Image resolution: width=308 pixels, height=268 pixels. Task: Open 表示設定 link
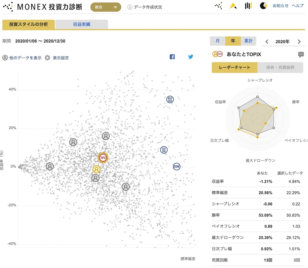point(61,58)
